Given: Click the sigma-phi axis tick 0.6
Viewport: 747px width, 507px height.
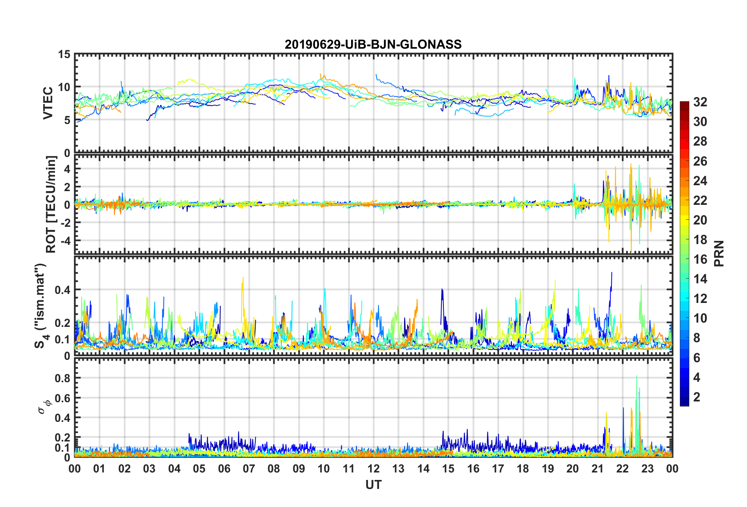Looking at the screenshot, I should coord(63,398).
